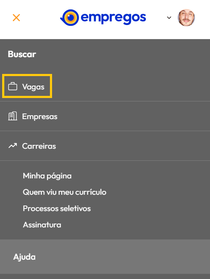This screenshot has width=210, height=279.
Task: Click the Ajuda text label
Action: 25,257
